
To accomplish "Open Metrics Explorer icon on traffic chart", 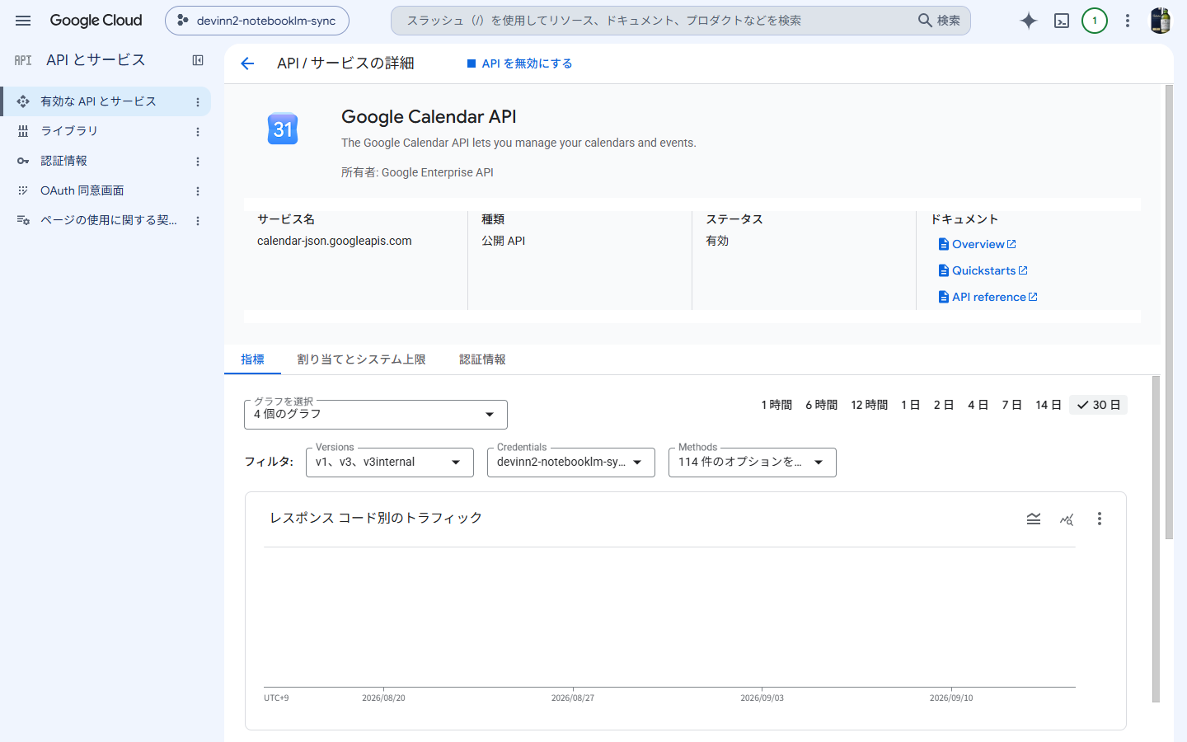I will (x=1067, y=519).
